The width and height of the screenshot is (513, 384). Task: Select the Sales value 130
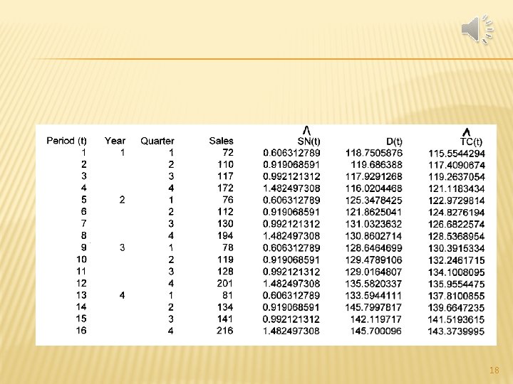pyautogui.click(x=225, y=224)
